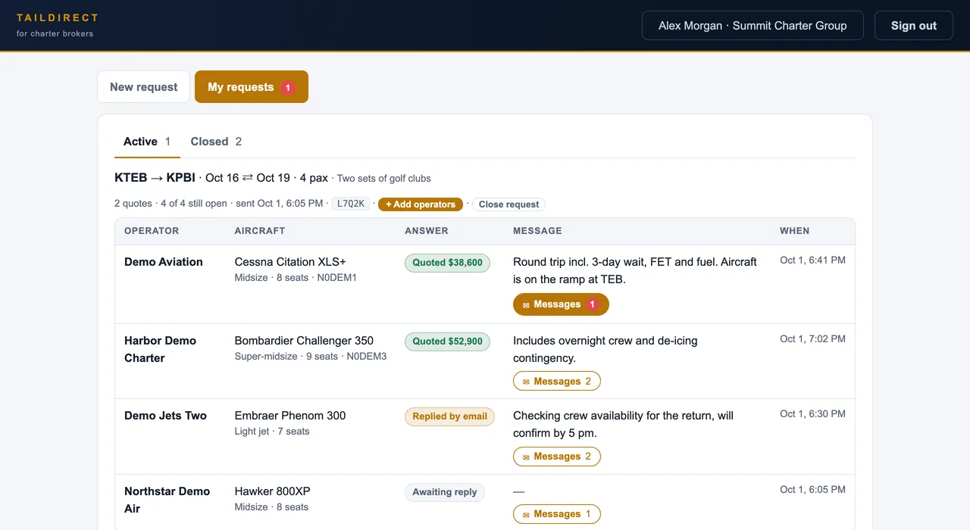Click the envelope icon in Demo Aviation Messages
Viewport: 970px width, 530px height.
[x=526, y=305]
